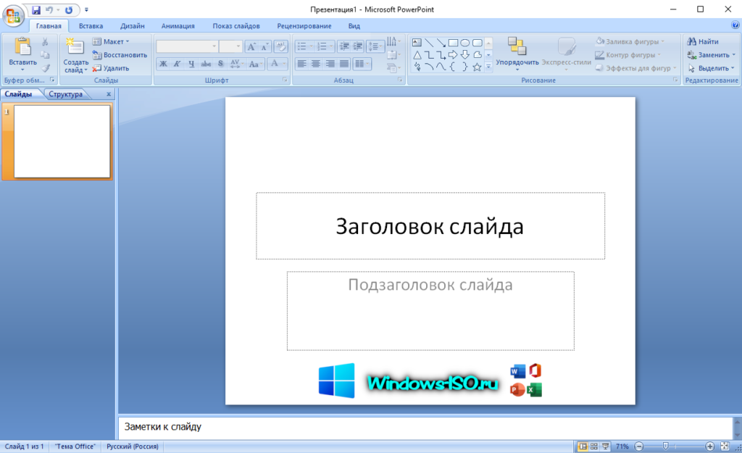This screenshot has width=742, height=453.
Task: Toggle underline (Ч) formatting
Action: click(191, 64)
